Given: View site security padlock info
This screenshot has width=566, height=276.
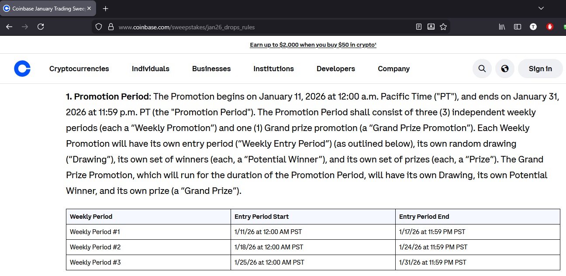Looking at the screenshot, I should point(110,27).
